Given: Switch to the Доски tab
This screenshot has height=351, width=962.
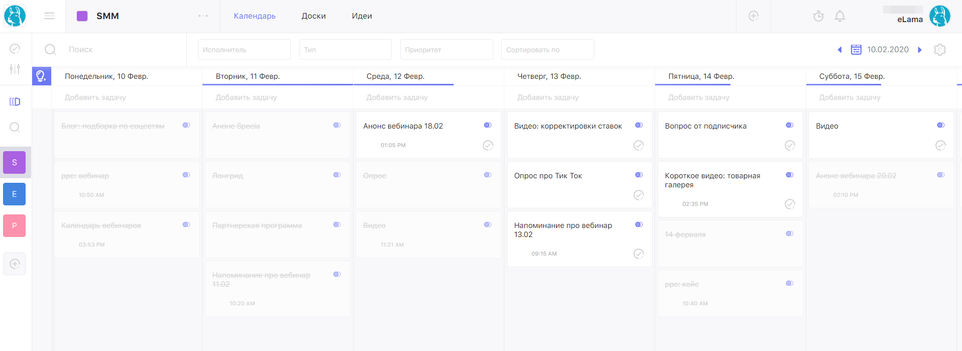Looking at the screenshot, I should pyautogui.click(x=313, y=16).
